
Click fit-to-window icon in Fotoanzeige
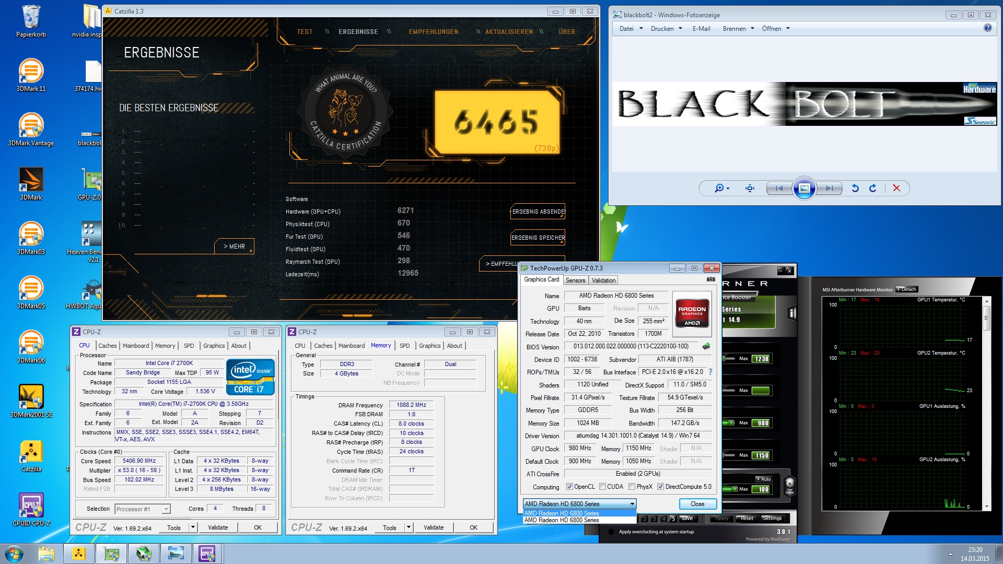click(x=750, y=188)
